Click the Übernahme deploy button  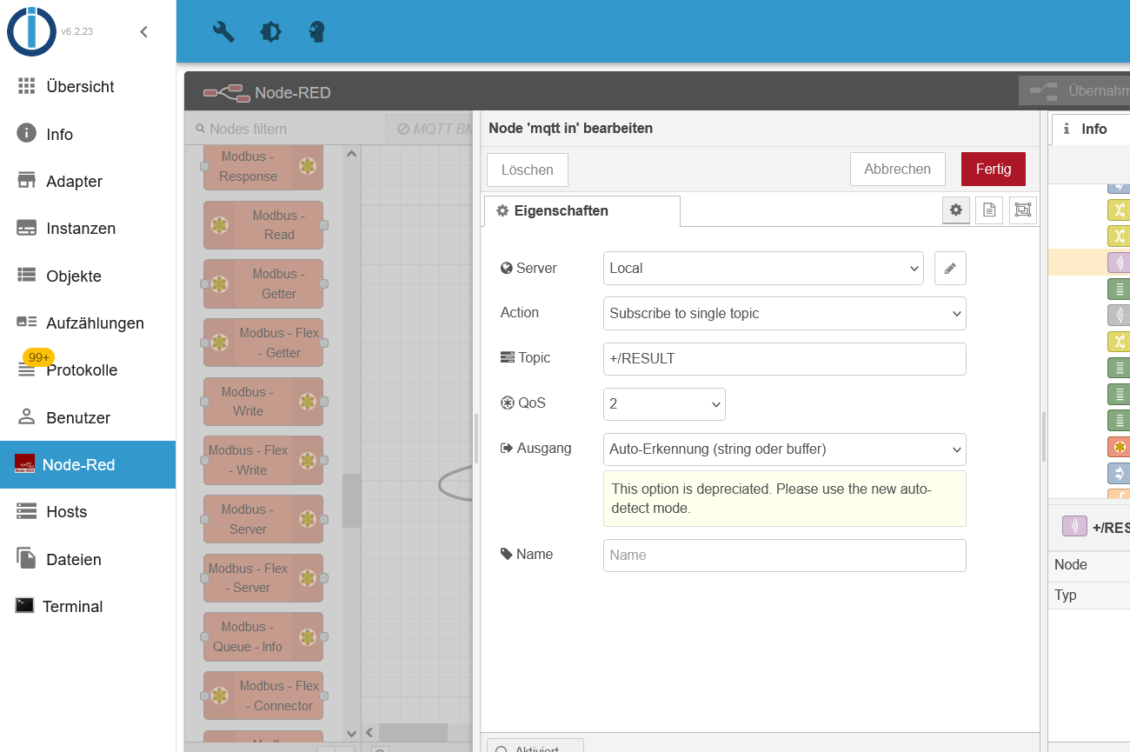click(x=1074, y=90)
